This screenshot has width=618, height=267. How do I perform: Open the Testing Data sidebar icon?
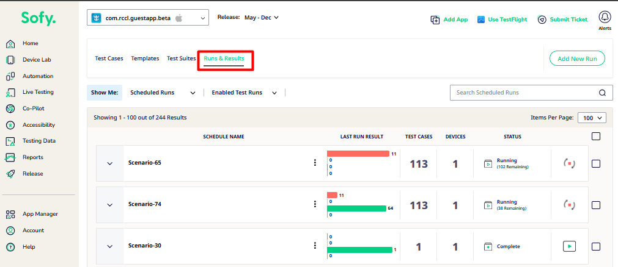pos(10,141)
